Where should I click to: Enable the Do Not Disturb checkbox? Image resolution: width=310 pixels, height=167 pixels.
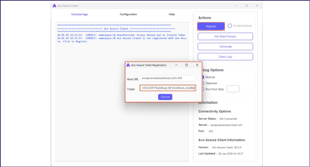230,26
